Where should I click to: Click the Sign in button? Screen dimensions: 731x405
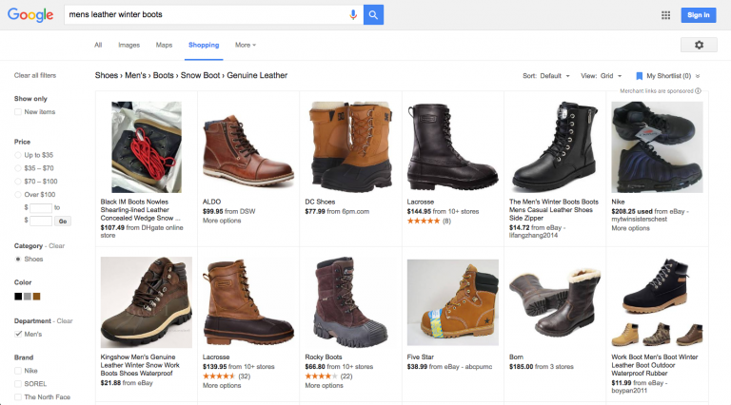[x=699, y=14]
